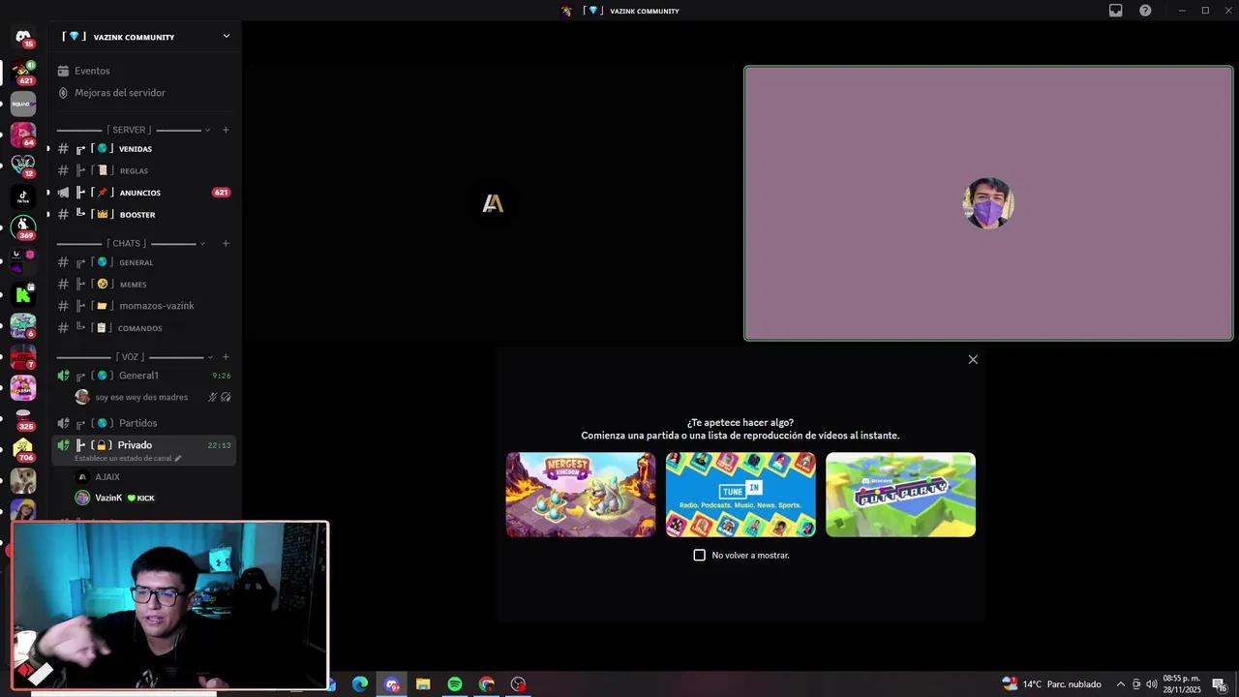This screenshot has width=1239, height=697.
Task: Open Discord taskbar icon
Action: pos(392,684)
